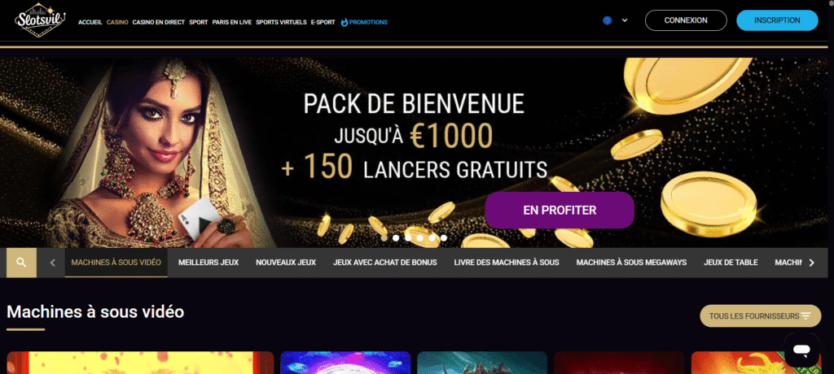The height and width of the screenshot is (374, 834).
Task: Show more game categories with right arrow
Action: click(811, 263)
